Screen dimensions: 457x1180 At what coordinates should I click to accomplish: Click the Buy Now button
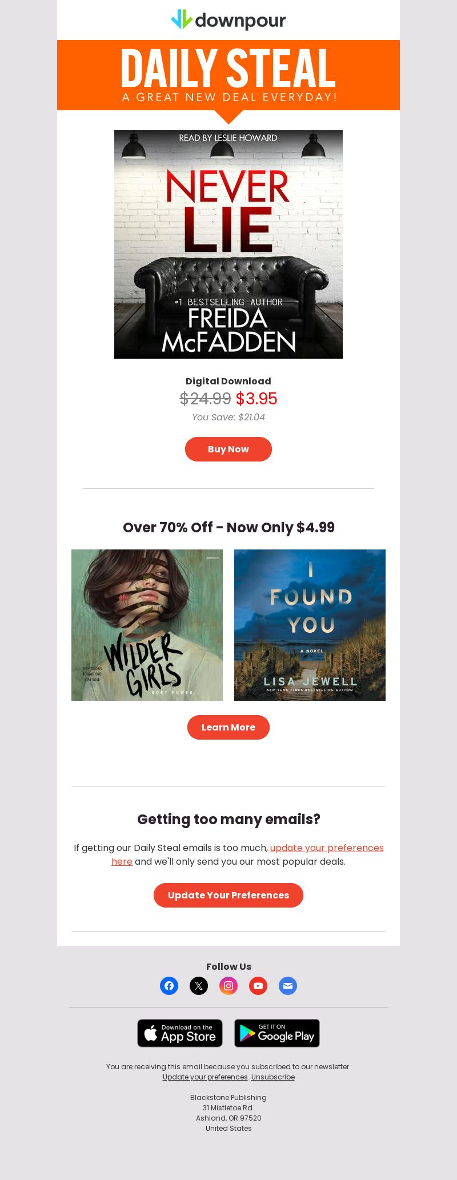(228, 449)
